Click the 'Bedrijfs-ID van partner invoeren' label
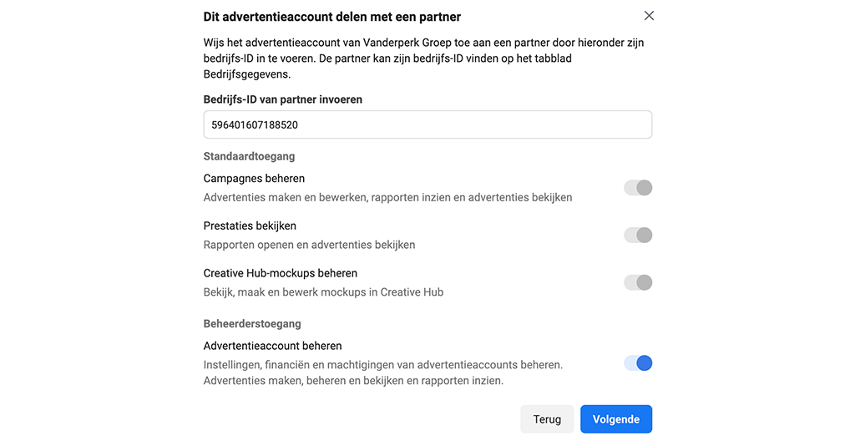Viewport: 855px width, 441px height. (x=282, y=99)
